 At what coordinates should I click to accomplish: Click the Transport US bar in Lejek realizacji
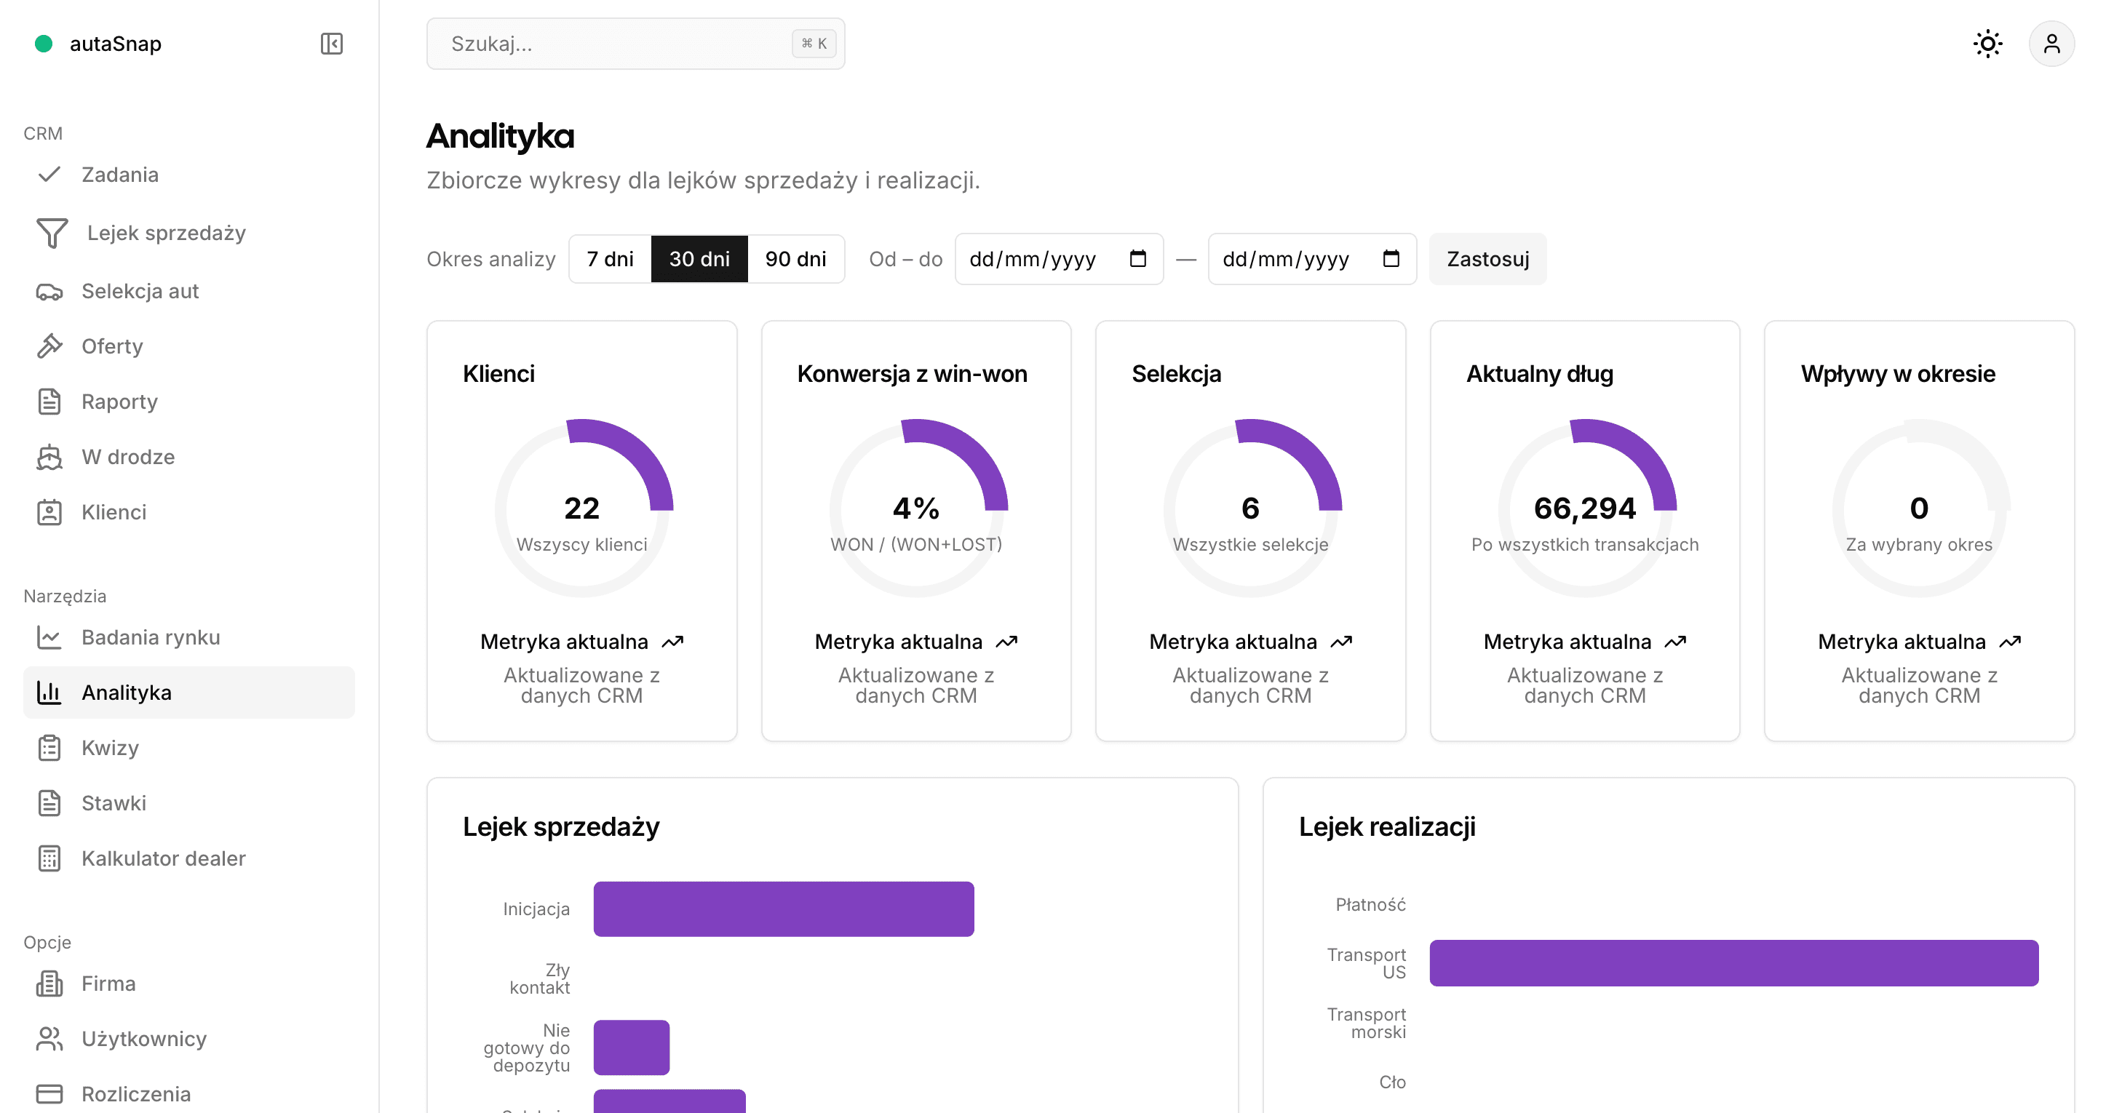click(1733, 963)
